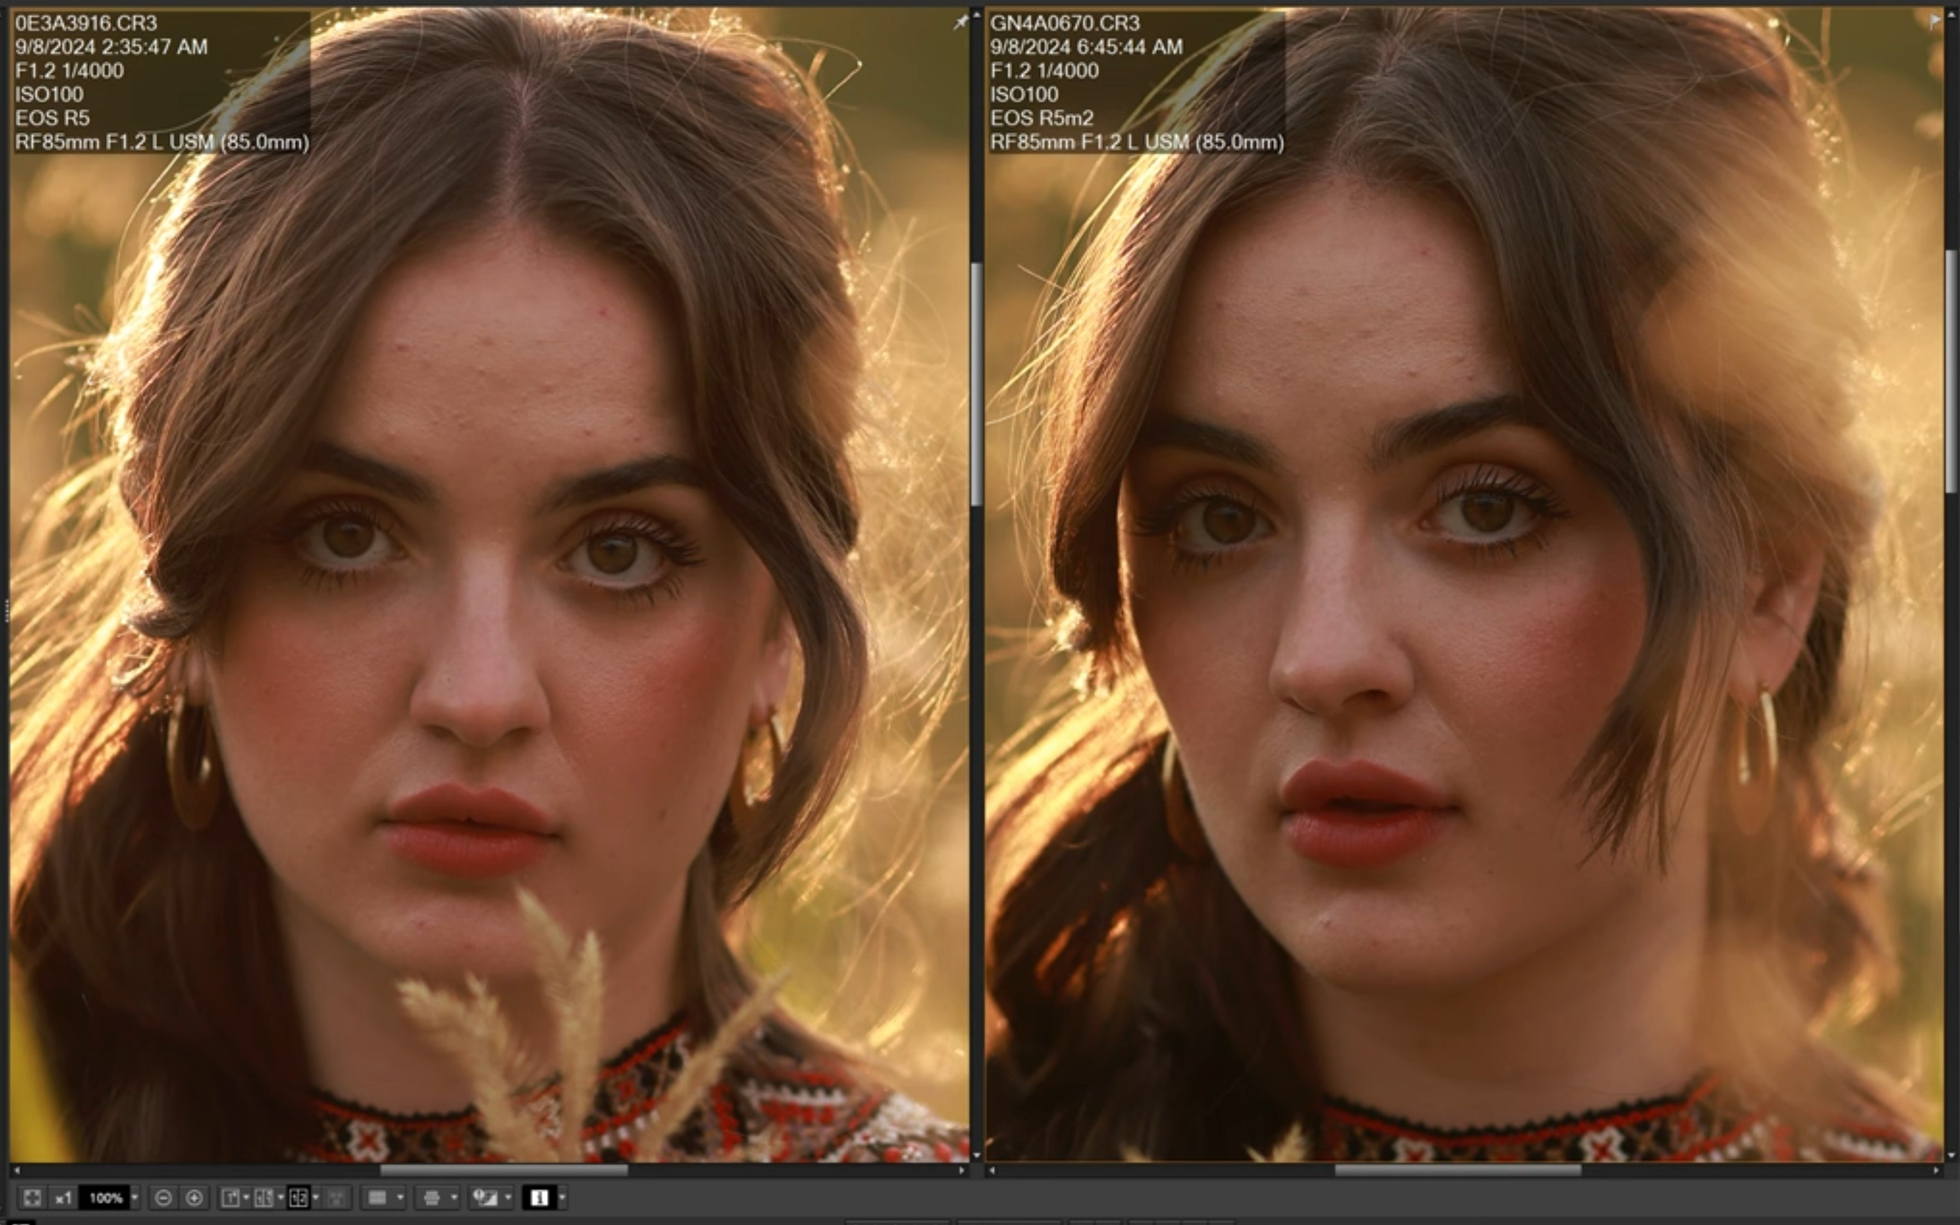1960x1225 pixels.
Task: Click the soft-proofing printer icon
Action: pyautogui.click(x=432, y=1197)
